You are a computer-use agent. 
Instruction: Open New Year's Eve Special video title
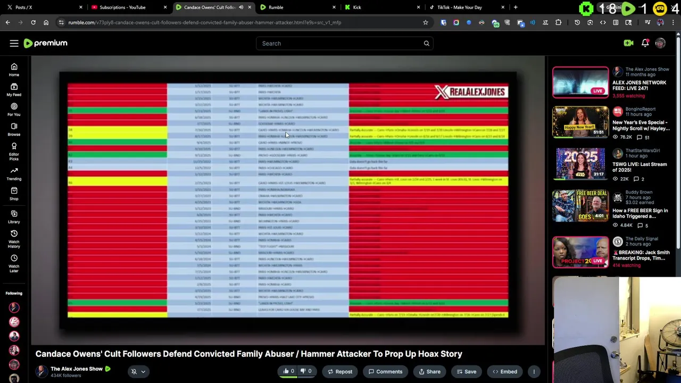click(x=641, y=125)
